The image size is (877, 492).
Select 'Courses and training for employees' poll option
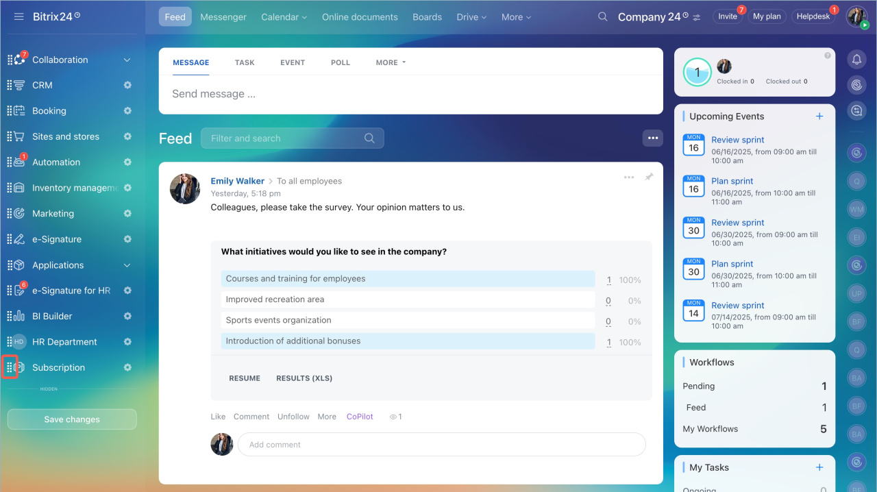click(x=408, y=279)
